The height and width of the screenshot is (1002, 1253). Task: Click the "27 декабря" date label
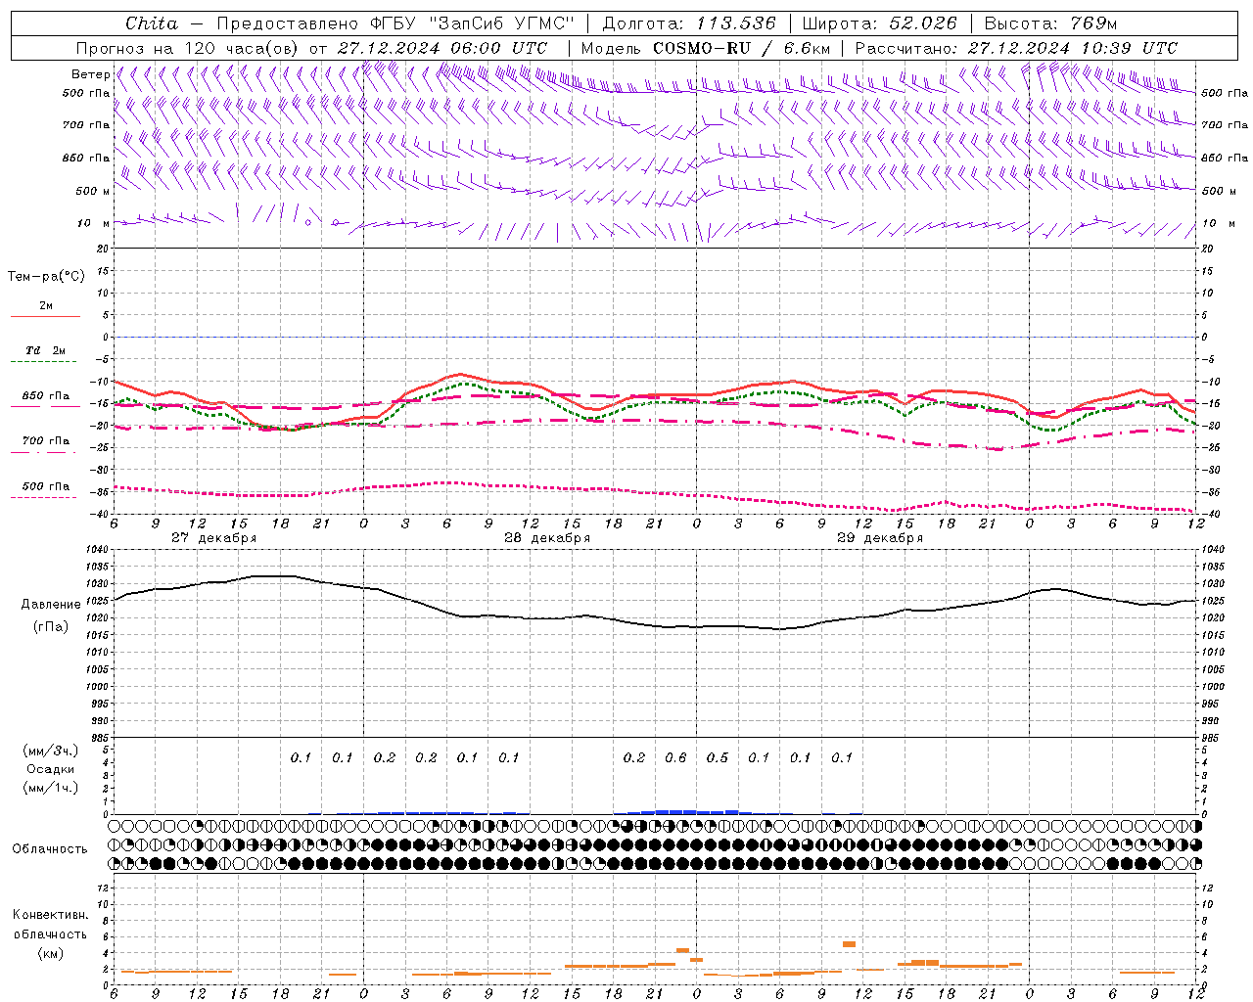click(213, 538)
